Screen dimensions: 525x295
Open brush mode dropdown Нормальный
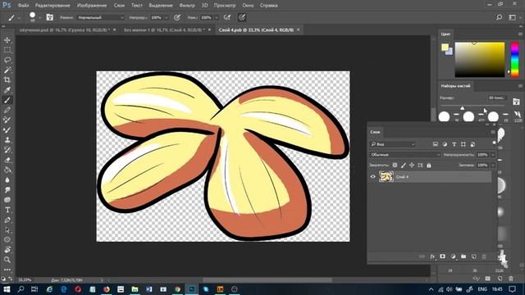(100, 17)
